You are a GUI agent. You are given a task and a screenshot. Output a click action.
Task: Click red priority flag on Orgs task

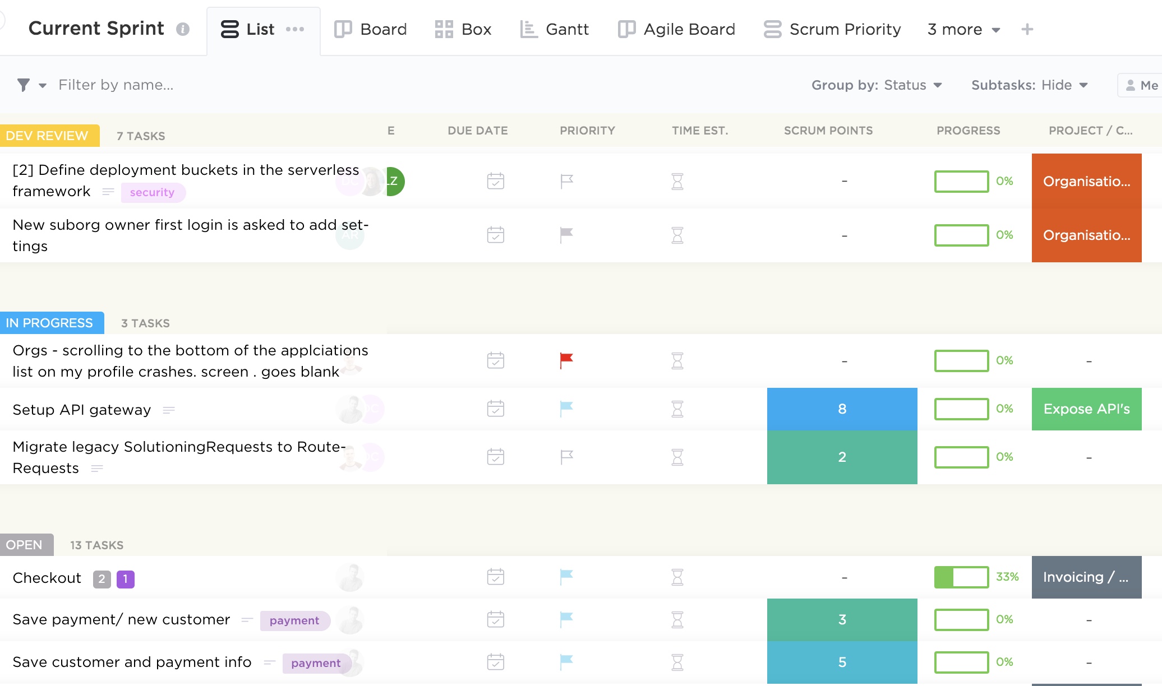566,360
